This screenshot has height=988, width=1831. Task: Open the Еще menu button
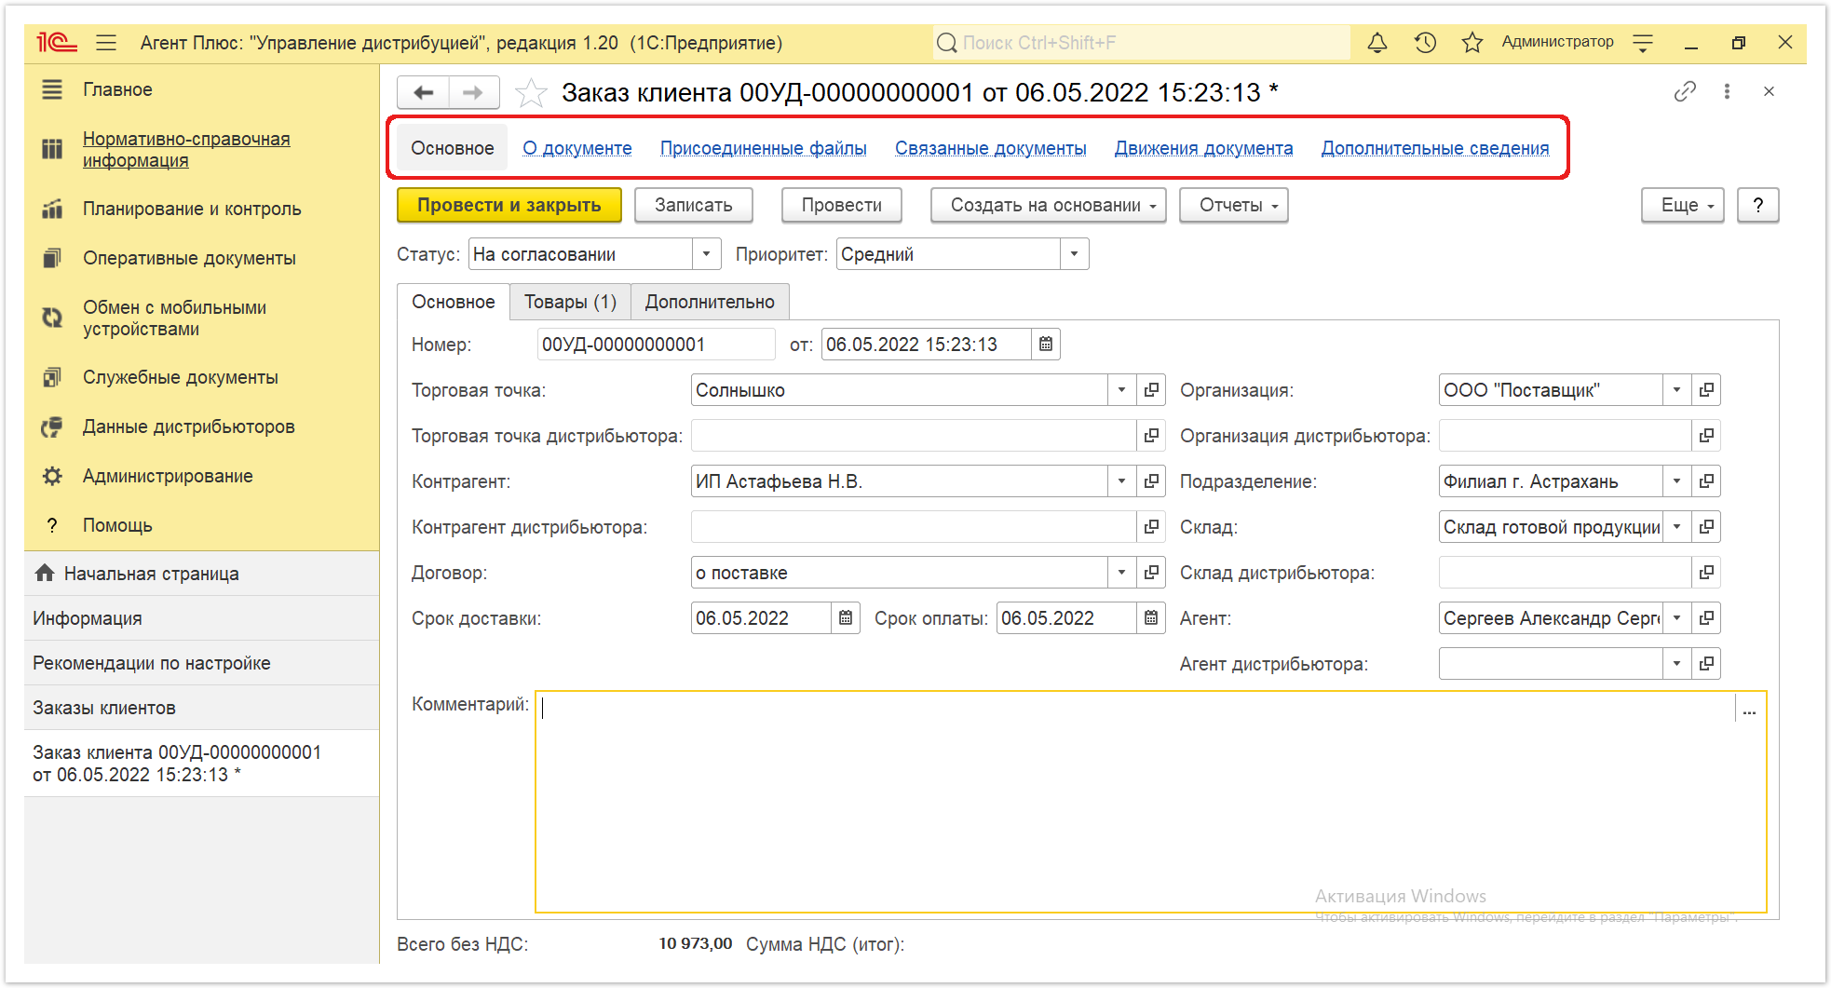pos(1682,205)
